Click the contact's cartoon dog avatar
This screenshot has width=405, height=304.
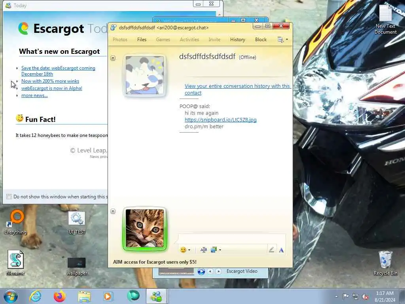tap(145, 75)
